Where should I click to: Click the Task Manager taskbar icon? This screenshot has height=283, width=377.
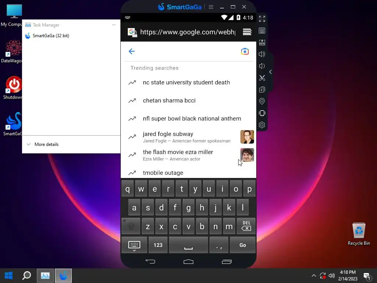(x=45, y=275)
